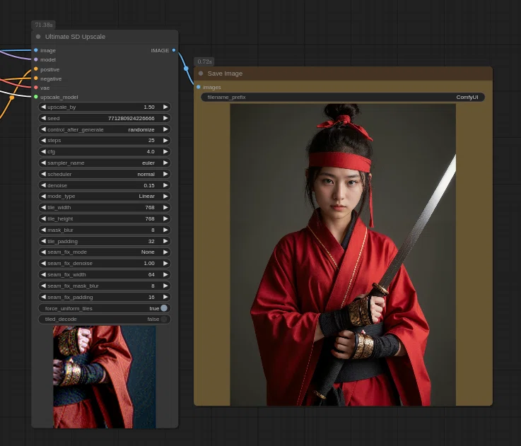Toggle tiled_decode switch
The width and height of the screenshot is (521, 446).
tap(164, 319)
